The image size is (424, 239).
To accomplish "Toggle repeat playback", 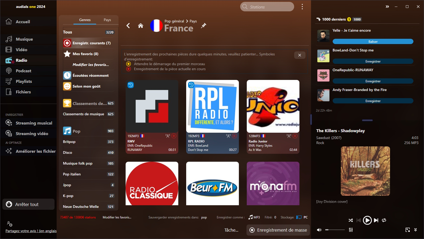I will 384,220.
